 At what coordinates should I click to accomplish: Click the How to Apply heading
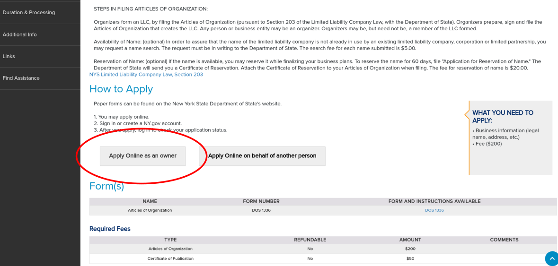coord(121,89)
